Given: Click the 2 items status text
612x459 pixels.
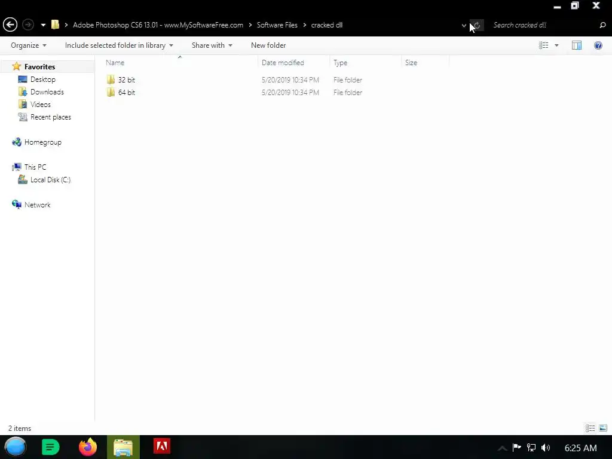Looking at the screenshot, I should coord(20,428).
